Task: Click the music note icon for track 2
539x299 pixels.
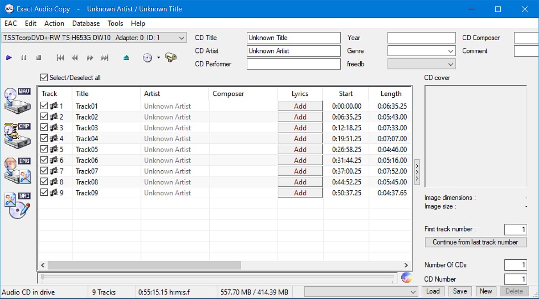Action: (x=54, y=117)
